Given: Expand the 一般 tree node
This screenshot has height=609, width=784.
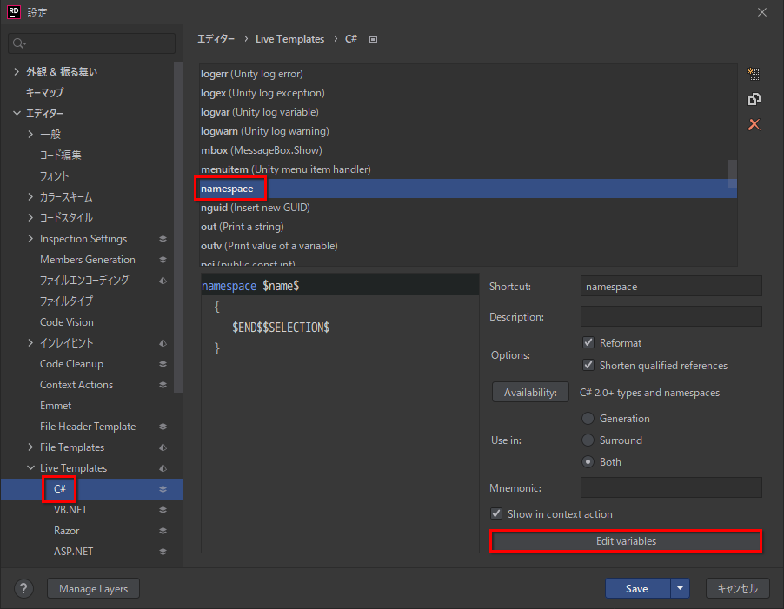Looking at the screenshot, I should click(30, 135).
